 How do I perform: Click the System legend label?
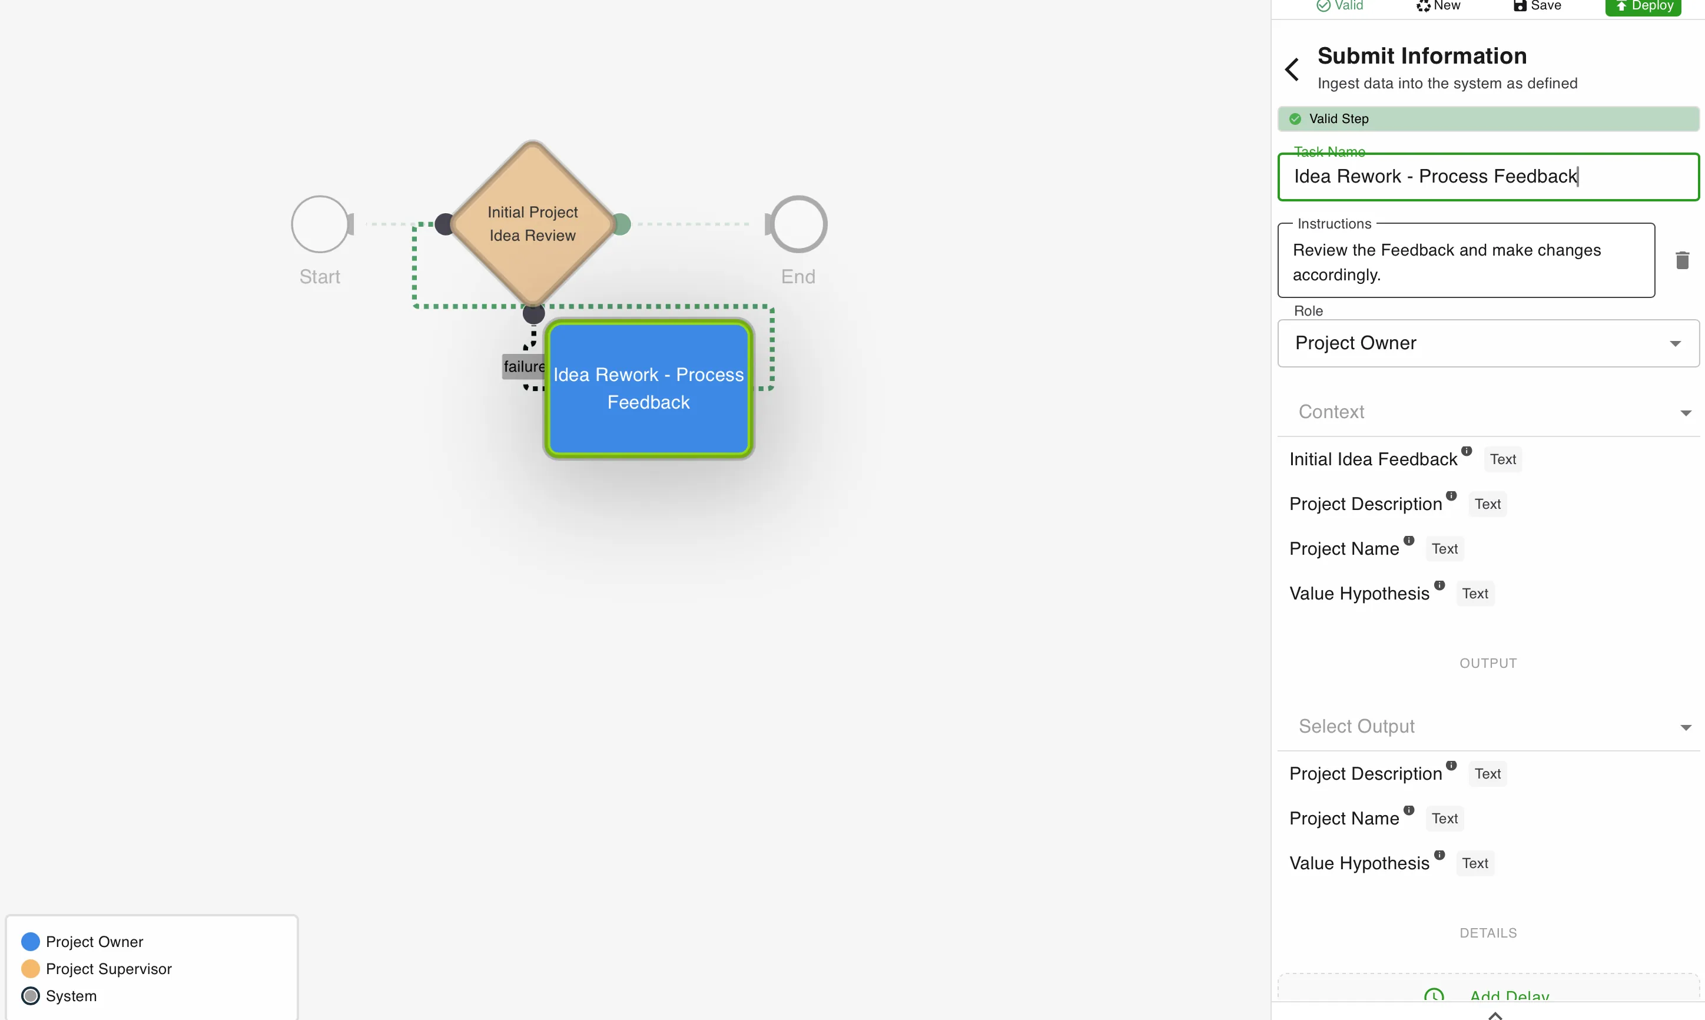[71, 996]
